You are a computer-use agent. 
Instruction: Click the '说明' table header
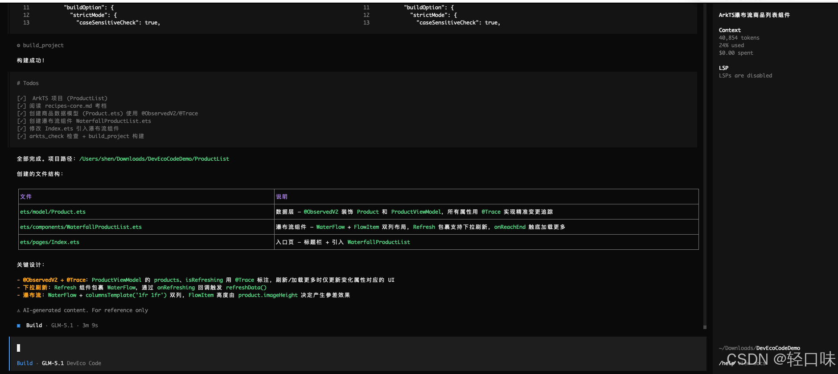point(282,197)
